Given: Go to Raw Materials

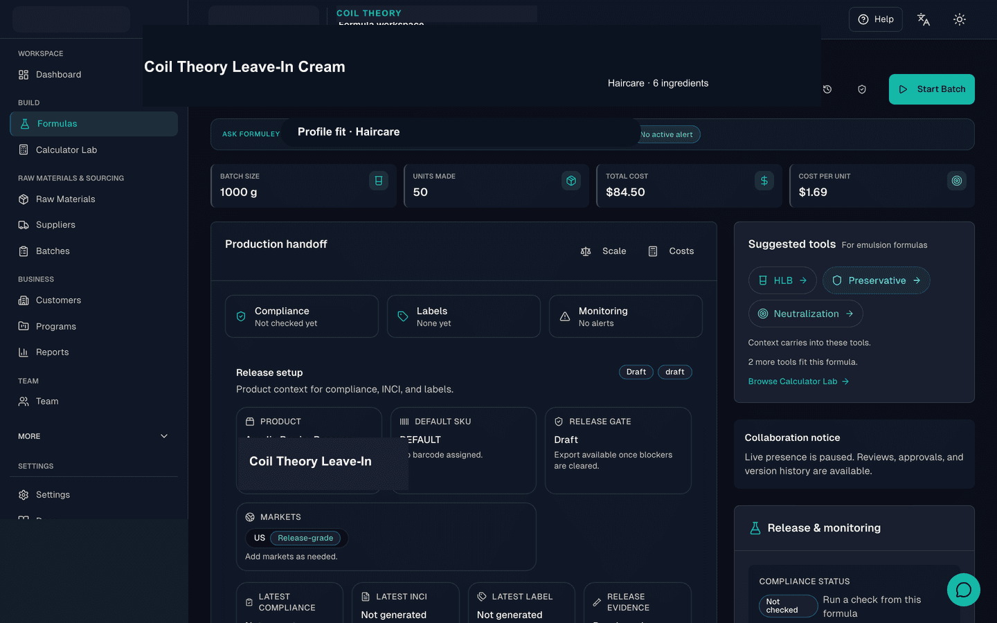Looking at the screenshot, I should [x=93, y=199].
